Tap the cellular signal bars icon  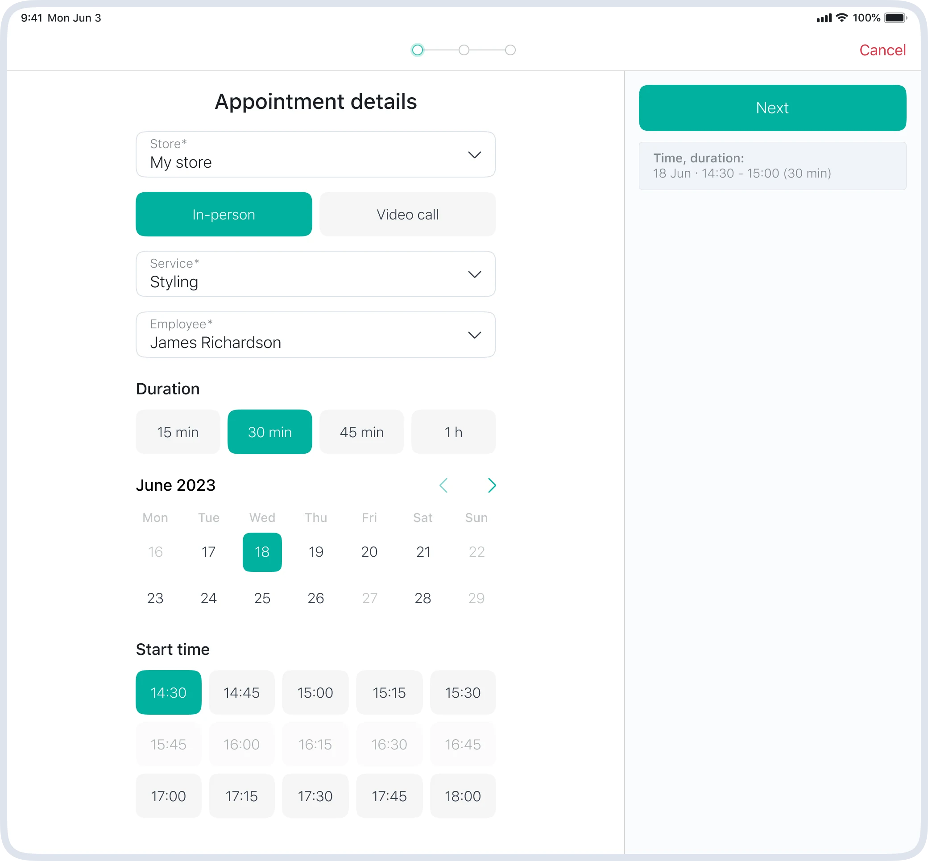tap(824, 19)
